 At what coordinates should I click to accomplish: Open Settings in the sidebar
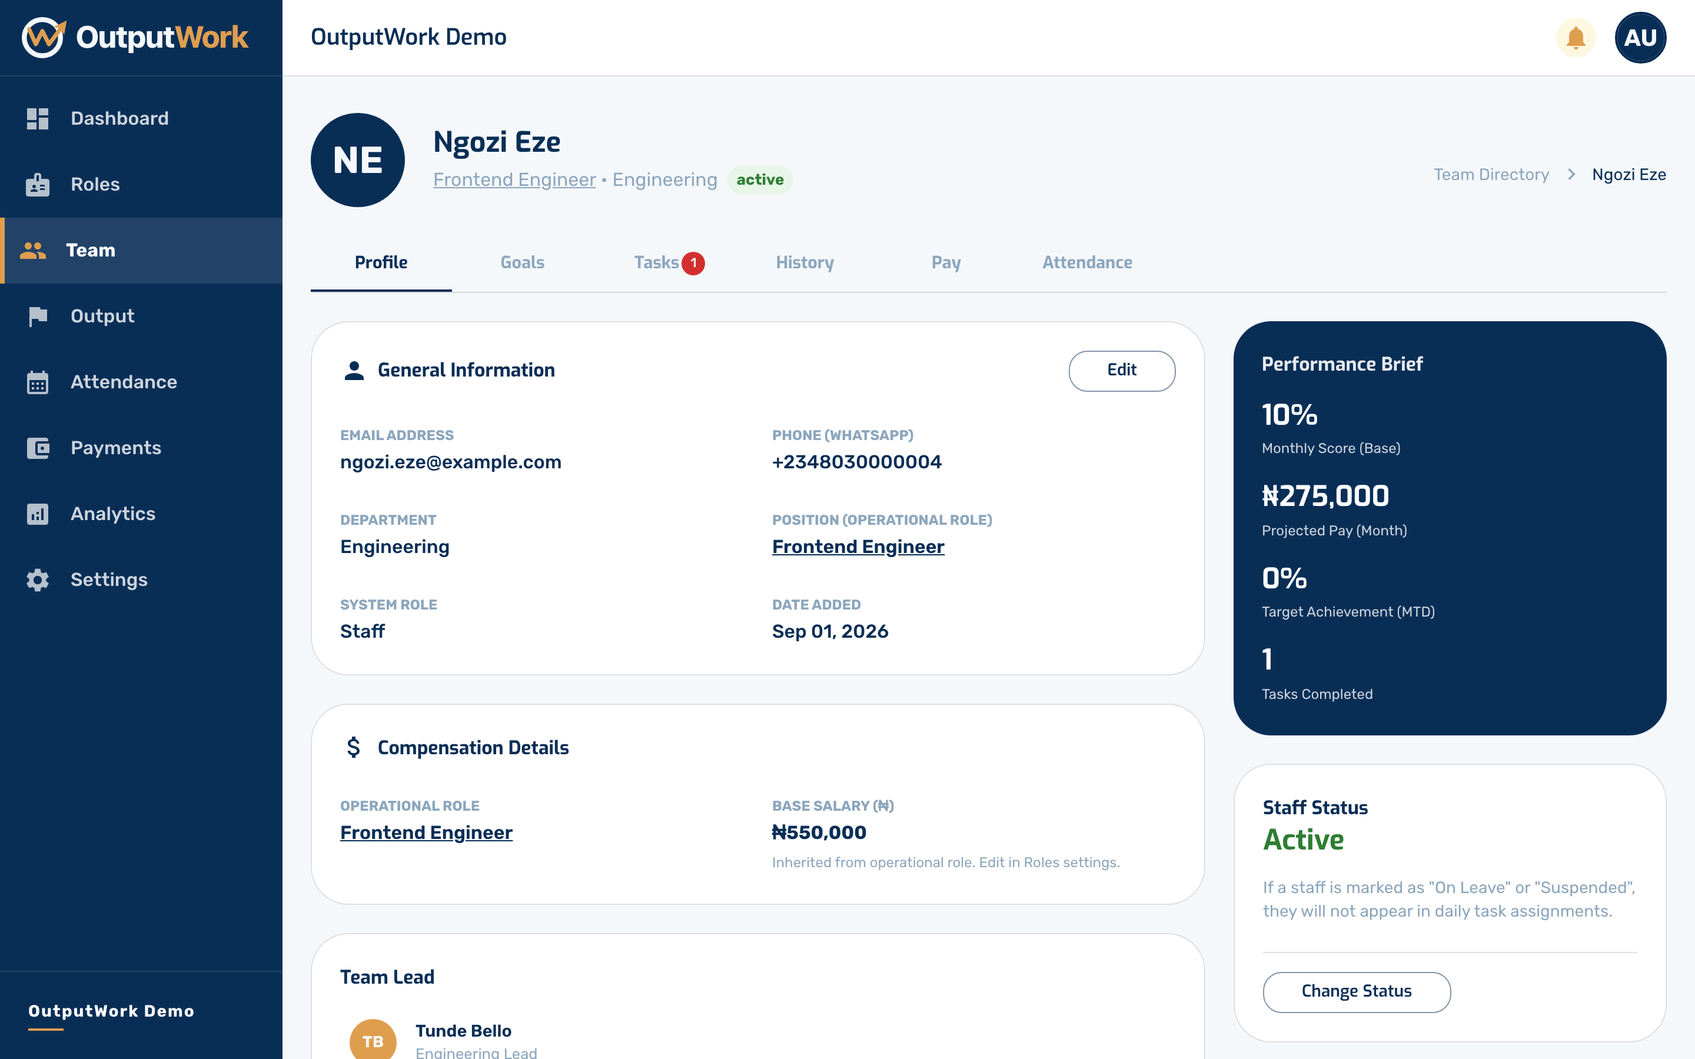click(141, 580)
